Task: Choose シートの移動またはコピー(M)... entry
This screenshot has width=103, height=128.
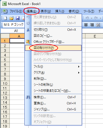Action: pyautogui.click(x=53, y=91)
